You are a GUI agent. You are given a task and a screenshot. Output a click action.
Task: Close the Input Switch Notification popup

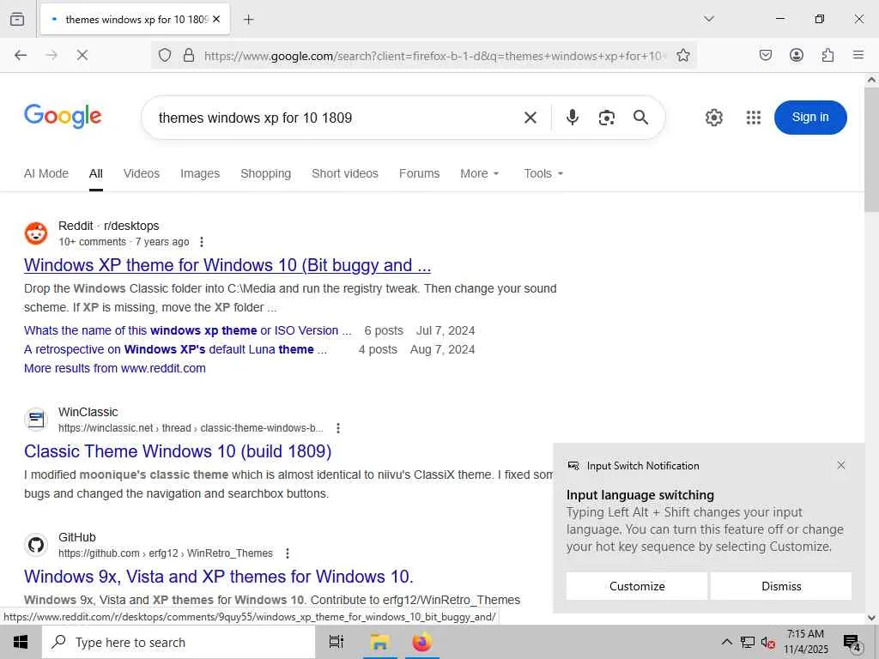[841, 465]
